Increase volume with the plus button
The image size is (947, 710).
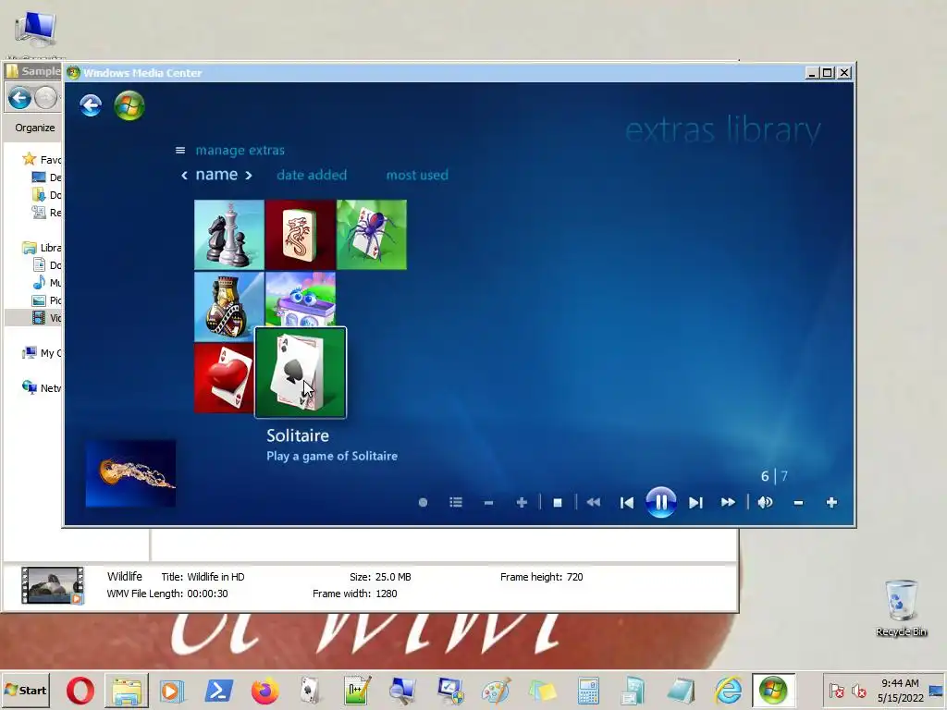[x=831, y=502]
